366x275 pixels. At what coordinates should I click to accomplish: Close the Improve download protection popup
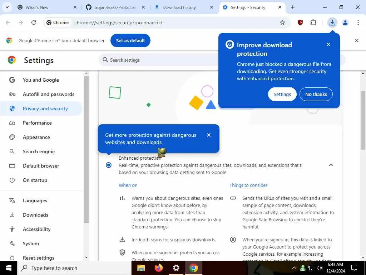click(x=328, y=44)
